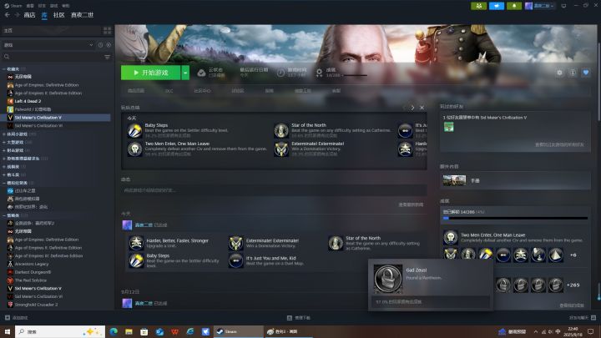The image size is (601, 338).
Task: Click Two Men Enter icon in achievements panel
Action: (451, 237)
